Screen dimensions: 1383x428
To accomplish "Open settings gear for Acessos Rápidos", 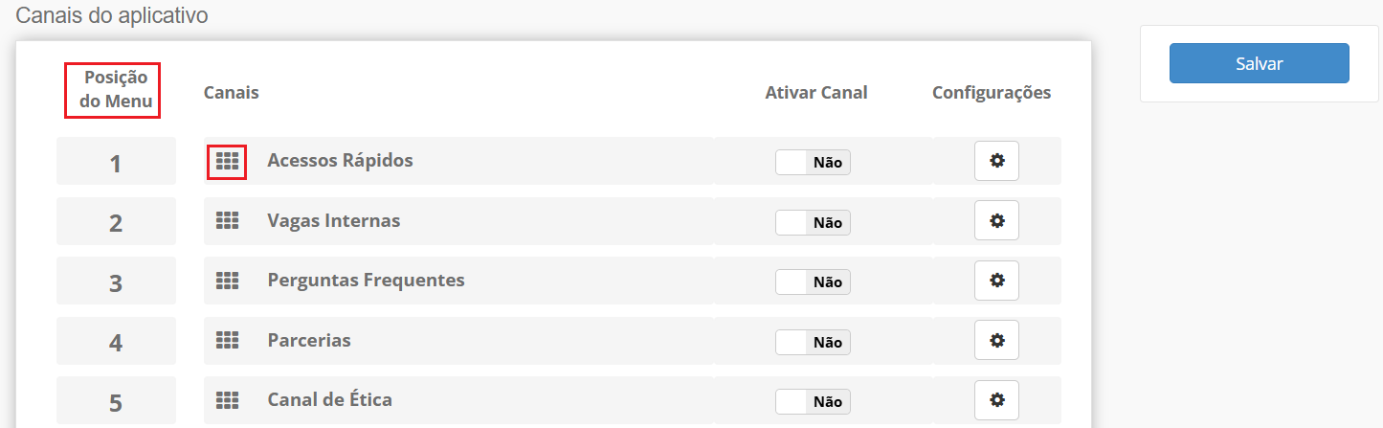I will (x=996, y=161).
